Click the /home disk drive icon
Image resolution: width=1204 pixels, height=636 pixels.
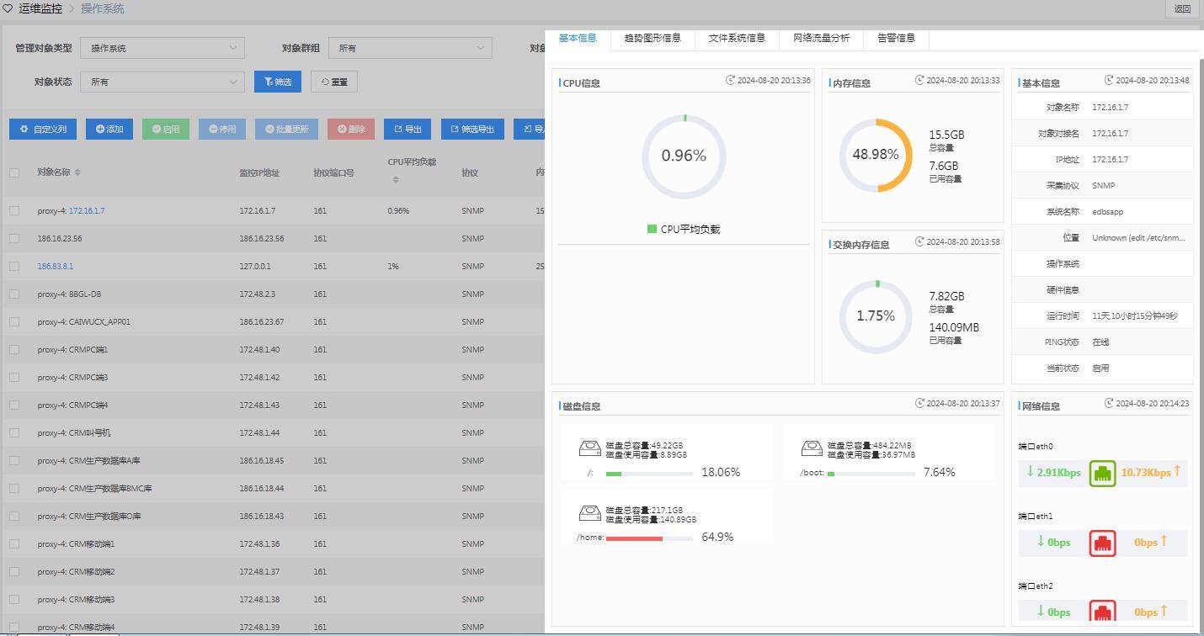(x=590, y=513)
